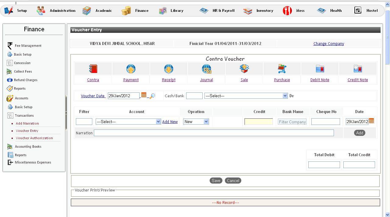390x217 pixels.
Task: Click the Debit Note folder icon
Action: (320, 69)
